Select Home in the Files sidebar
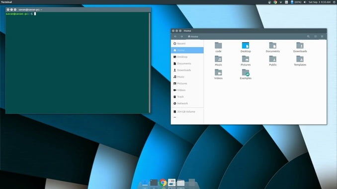Image resolution: width=337 pixels, height=189 pixels. (x=187, y=50)
